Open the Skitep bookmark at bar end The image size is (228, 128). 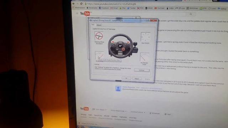(222, 9)
